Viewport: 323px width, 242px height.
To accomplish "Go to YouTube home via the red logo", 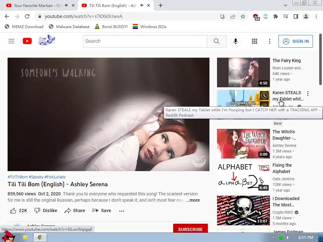I will pyautogui.click(x=27, y=41).
